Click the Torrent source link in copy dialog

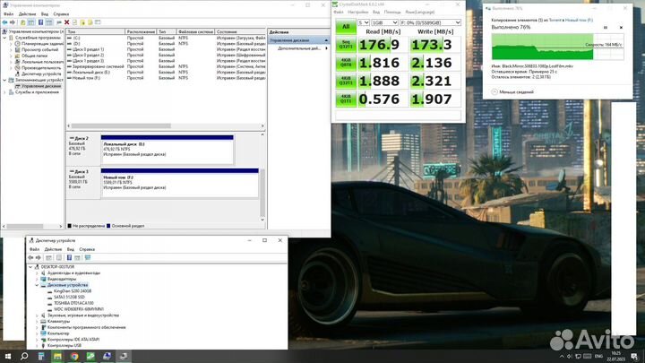point(555,20)
